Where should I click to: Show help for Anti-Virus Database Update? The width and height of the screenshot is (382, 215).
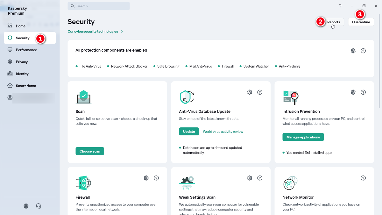pos(260,92)
